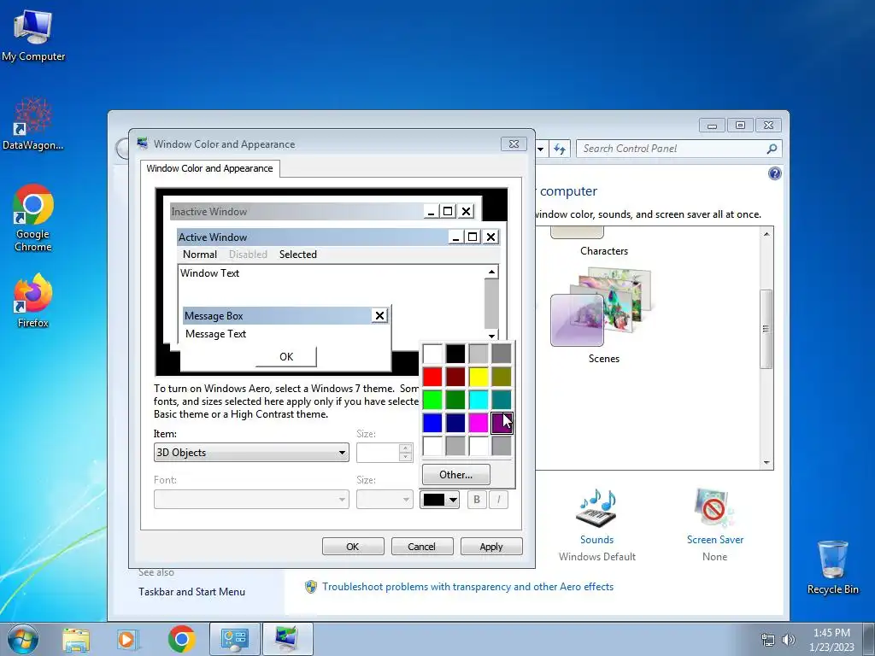Open My Computer desktop icon
875x656 pixels.
click(33, 36)
